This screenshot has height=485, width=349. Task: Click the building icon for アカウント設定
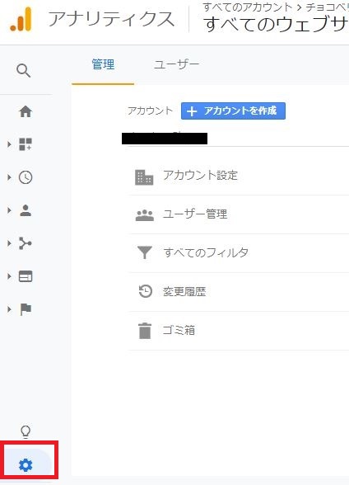144,177
